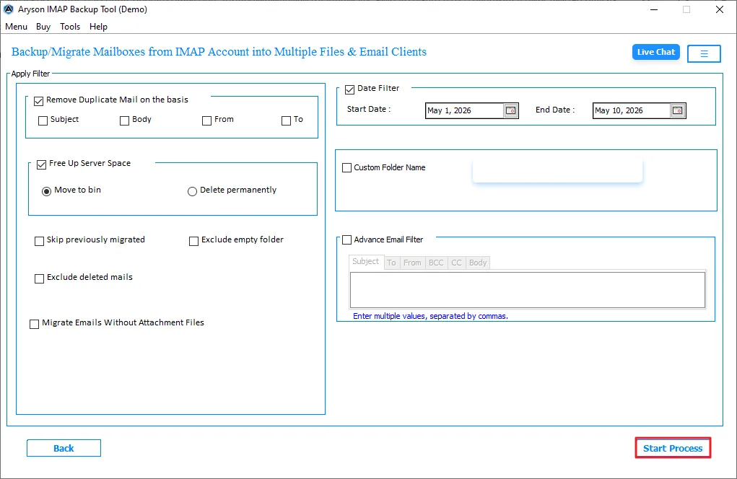Select Move to bin radio button
The width and height of the screenshot is (737, 479).
[46, 191]
